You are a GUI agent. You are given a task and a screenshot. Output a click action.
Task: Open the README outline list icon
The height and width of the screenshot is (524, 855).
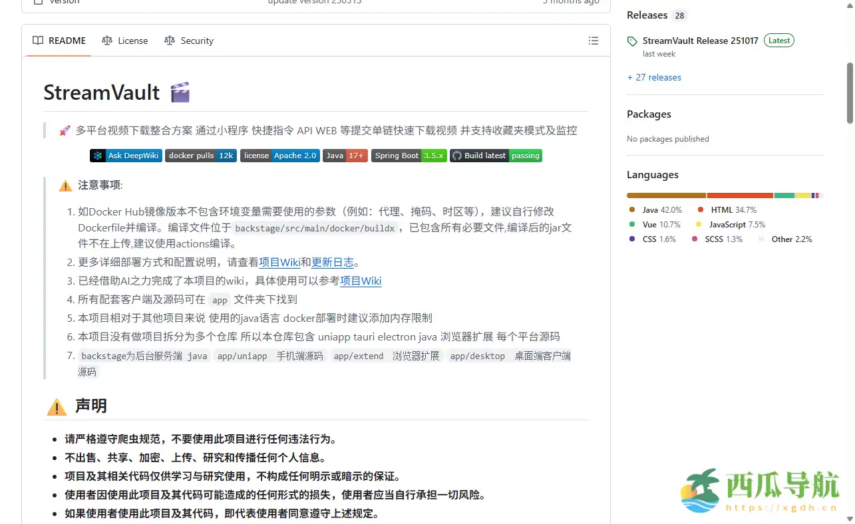(593, 41)
